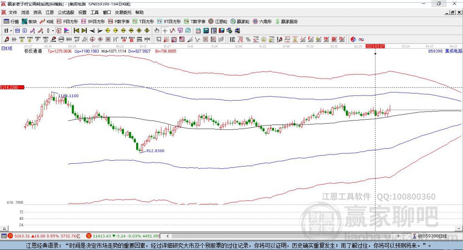Click the percent sign tool
The height and width of the screenshot is (250, 463).
coord(248,40)
